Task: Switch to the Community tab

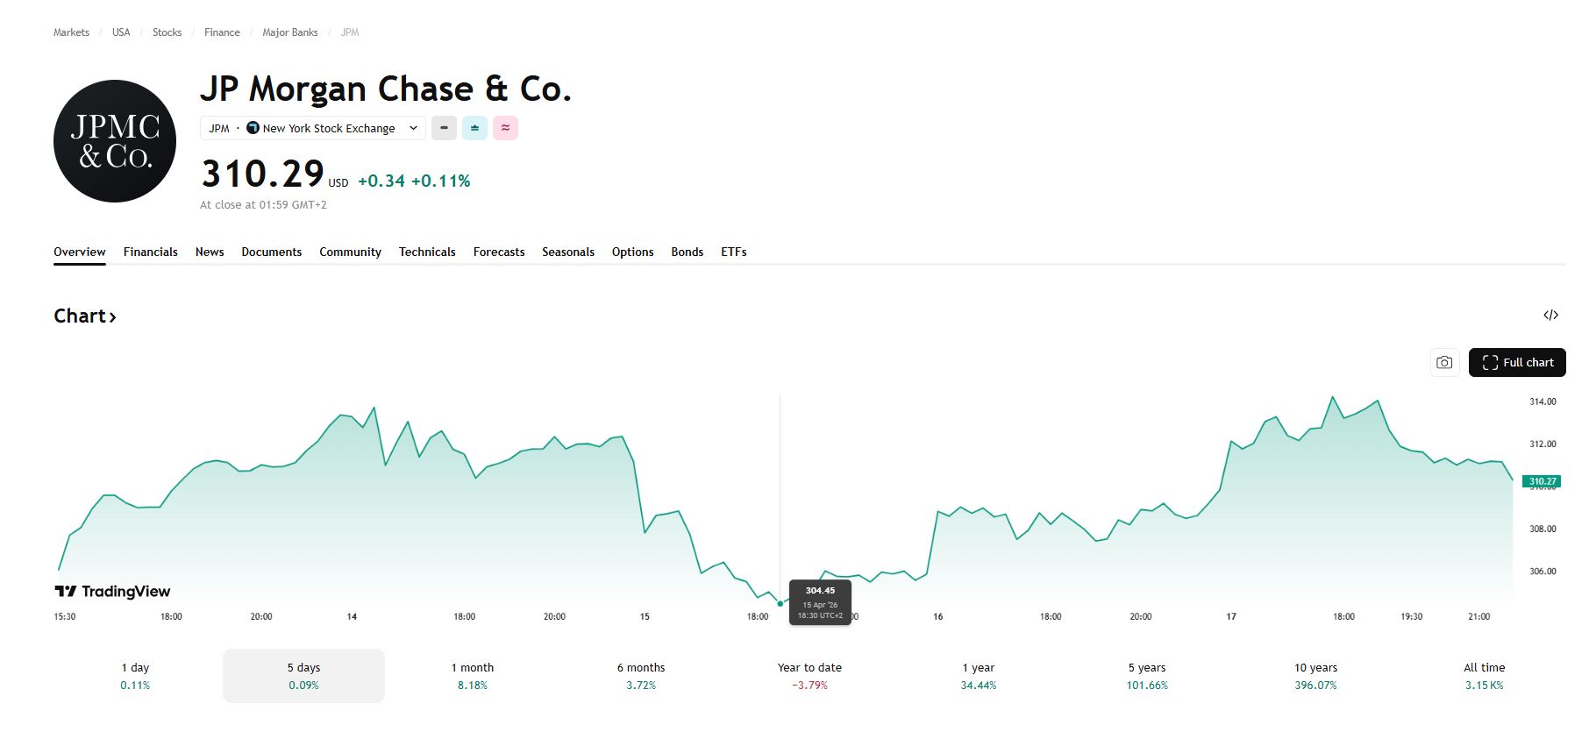Action: tap(350, 252)
